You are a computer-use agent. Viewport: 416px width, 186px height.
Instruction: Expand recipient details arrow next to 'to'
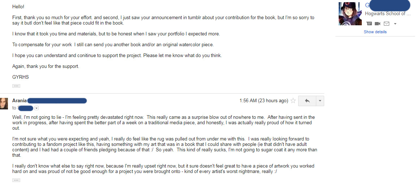pos(37,108)
